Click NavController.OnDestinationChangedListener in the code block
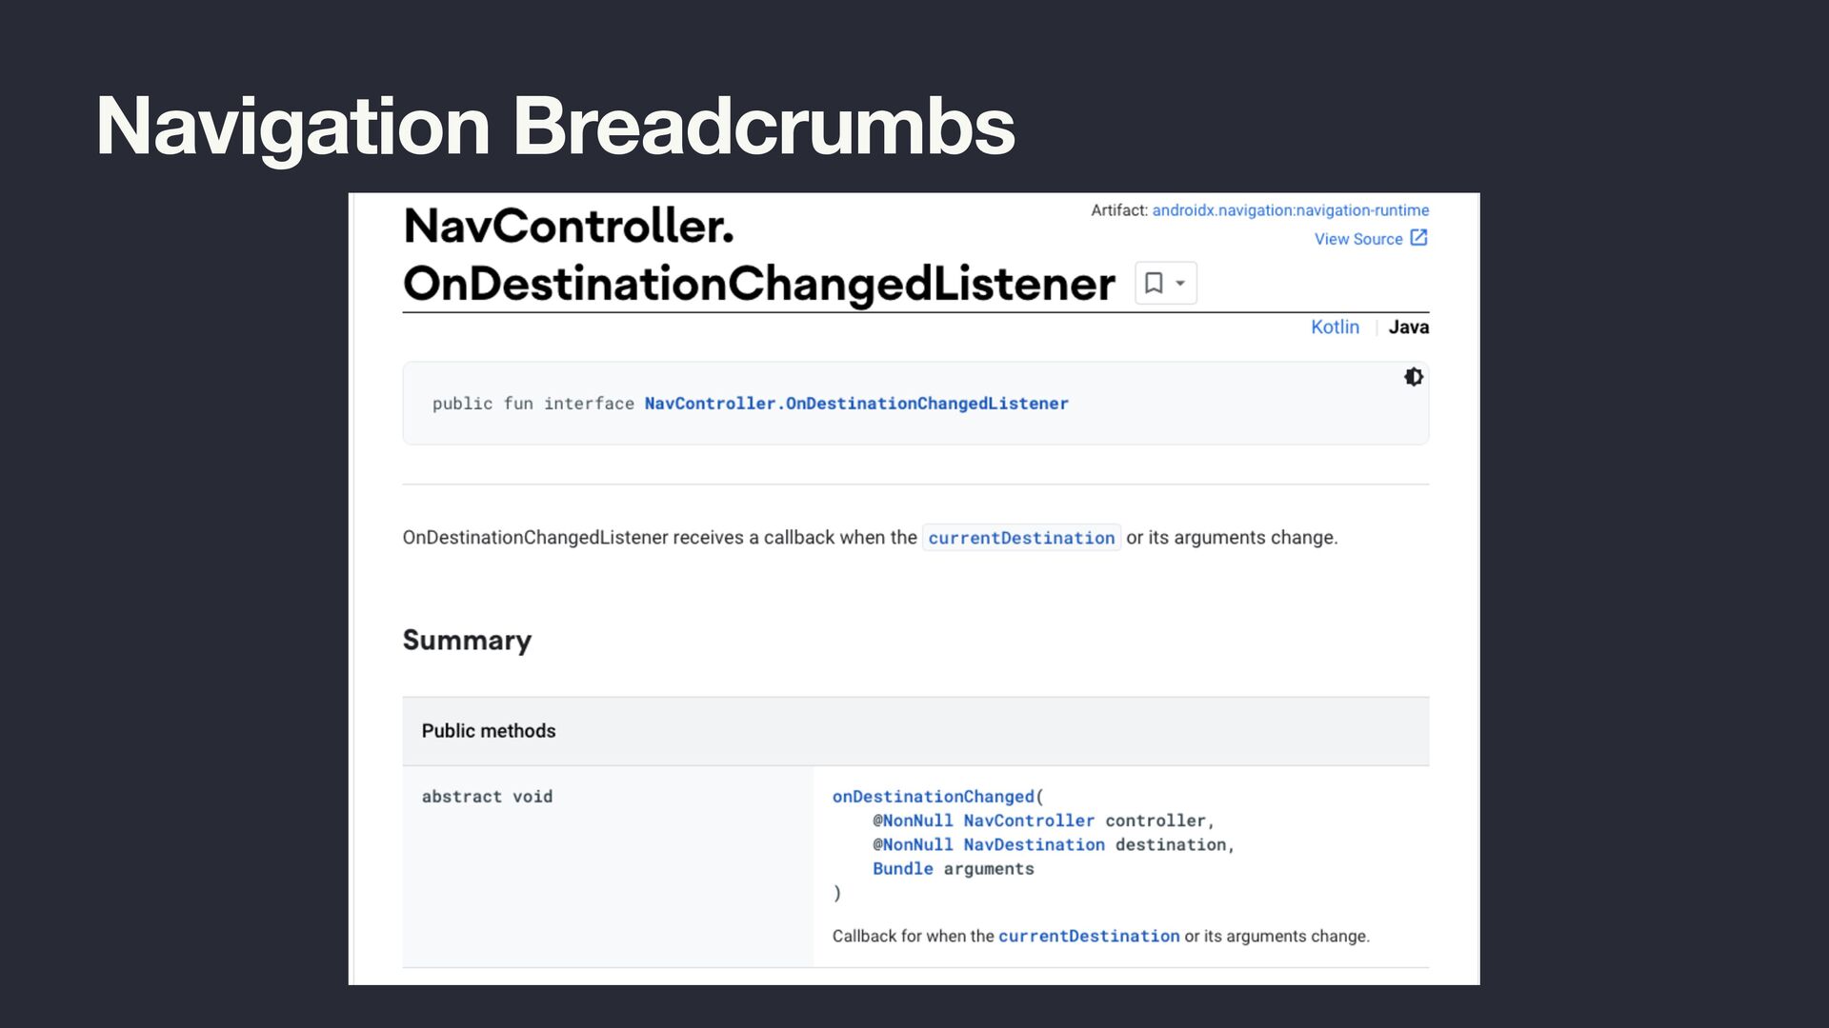Screen dimensions: 1829x1028 [855, 404]
